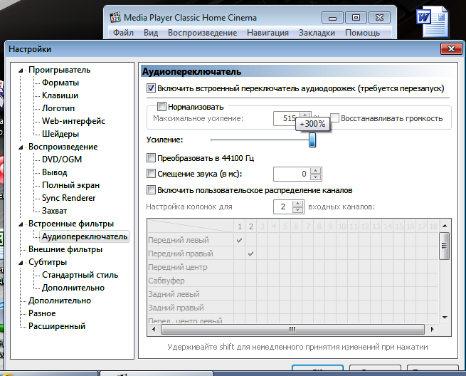Select Web-интерфейс in the settings tree

[x=74, y=121]
